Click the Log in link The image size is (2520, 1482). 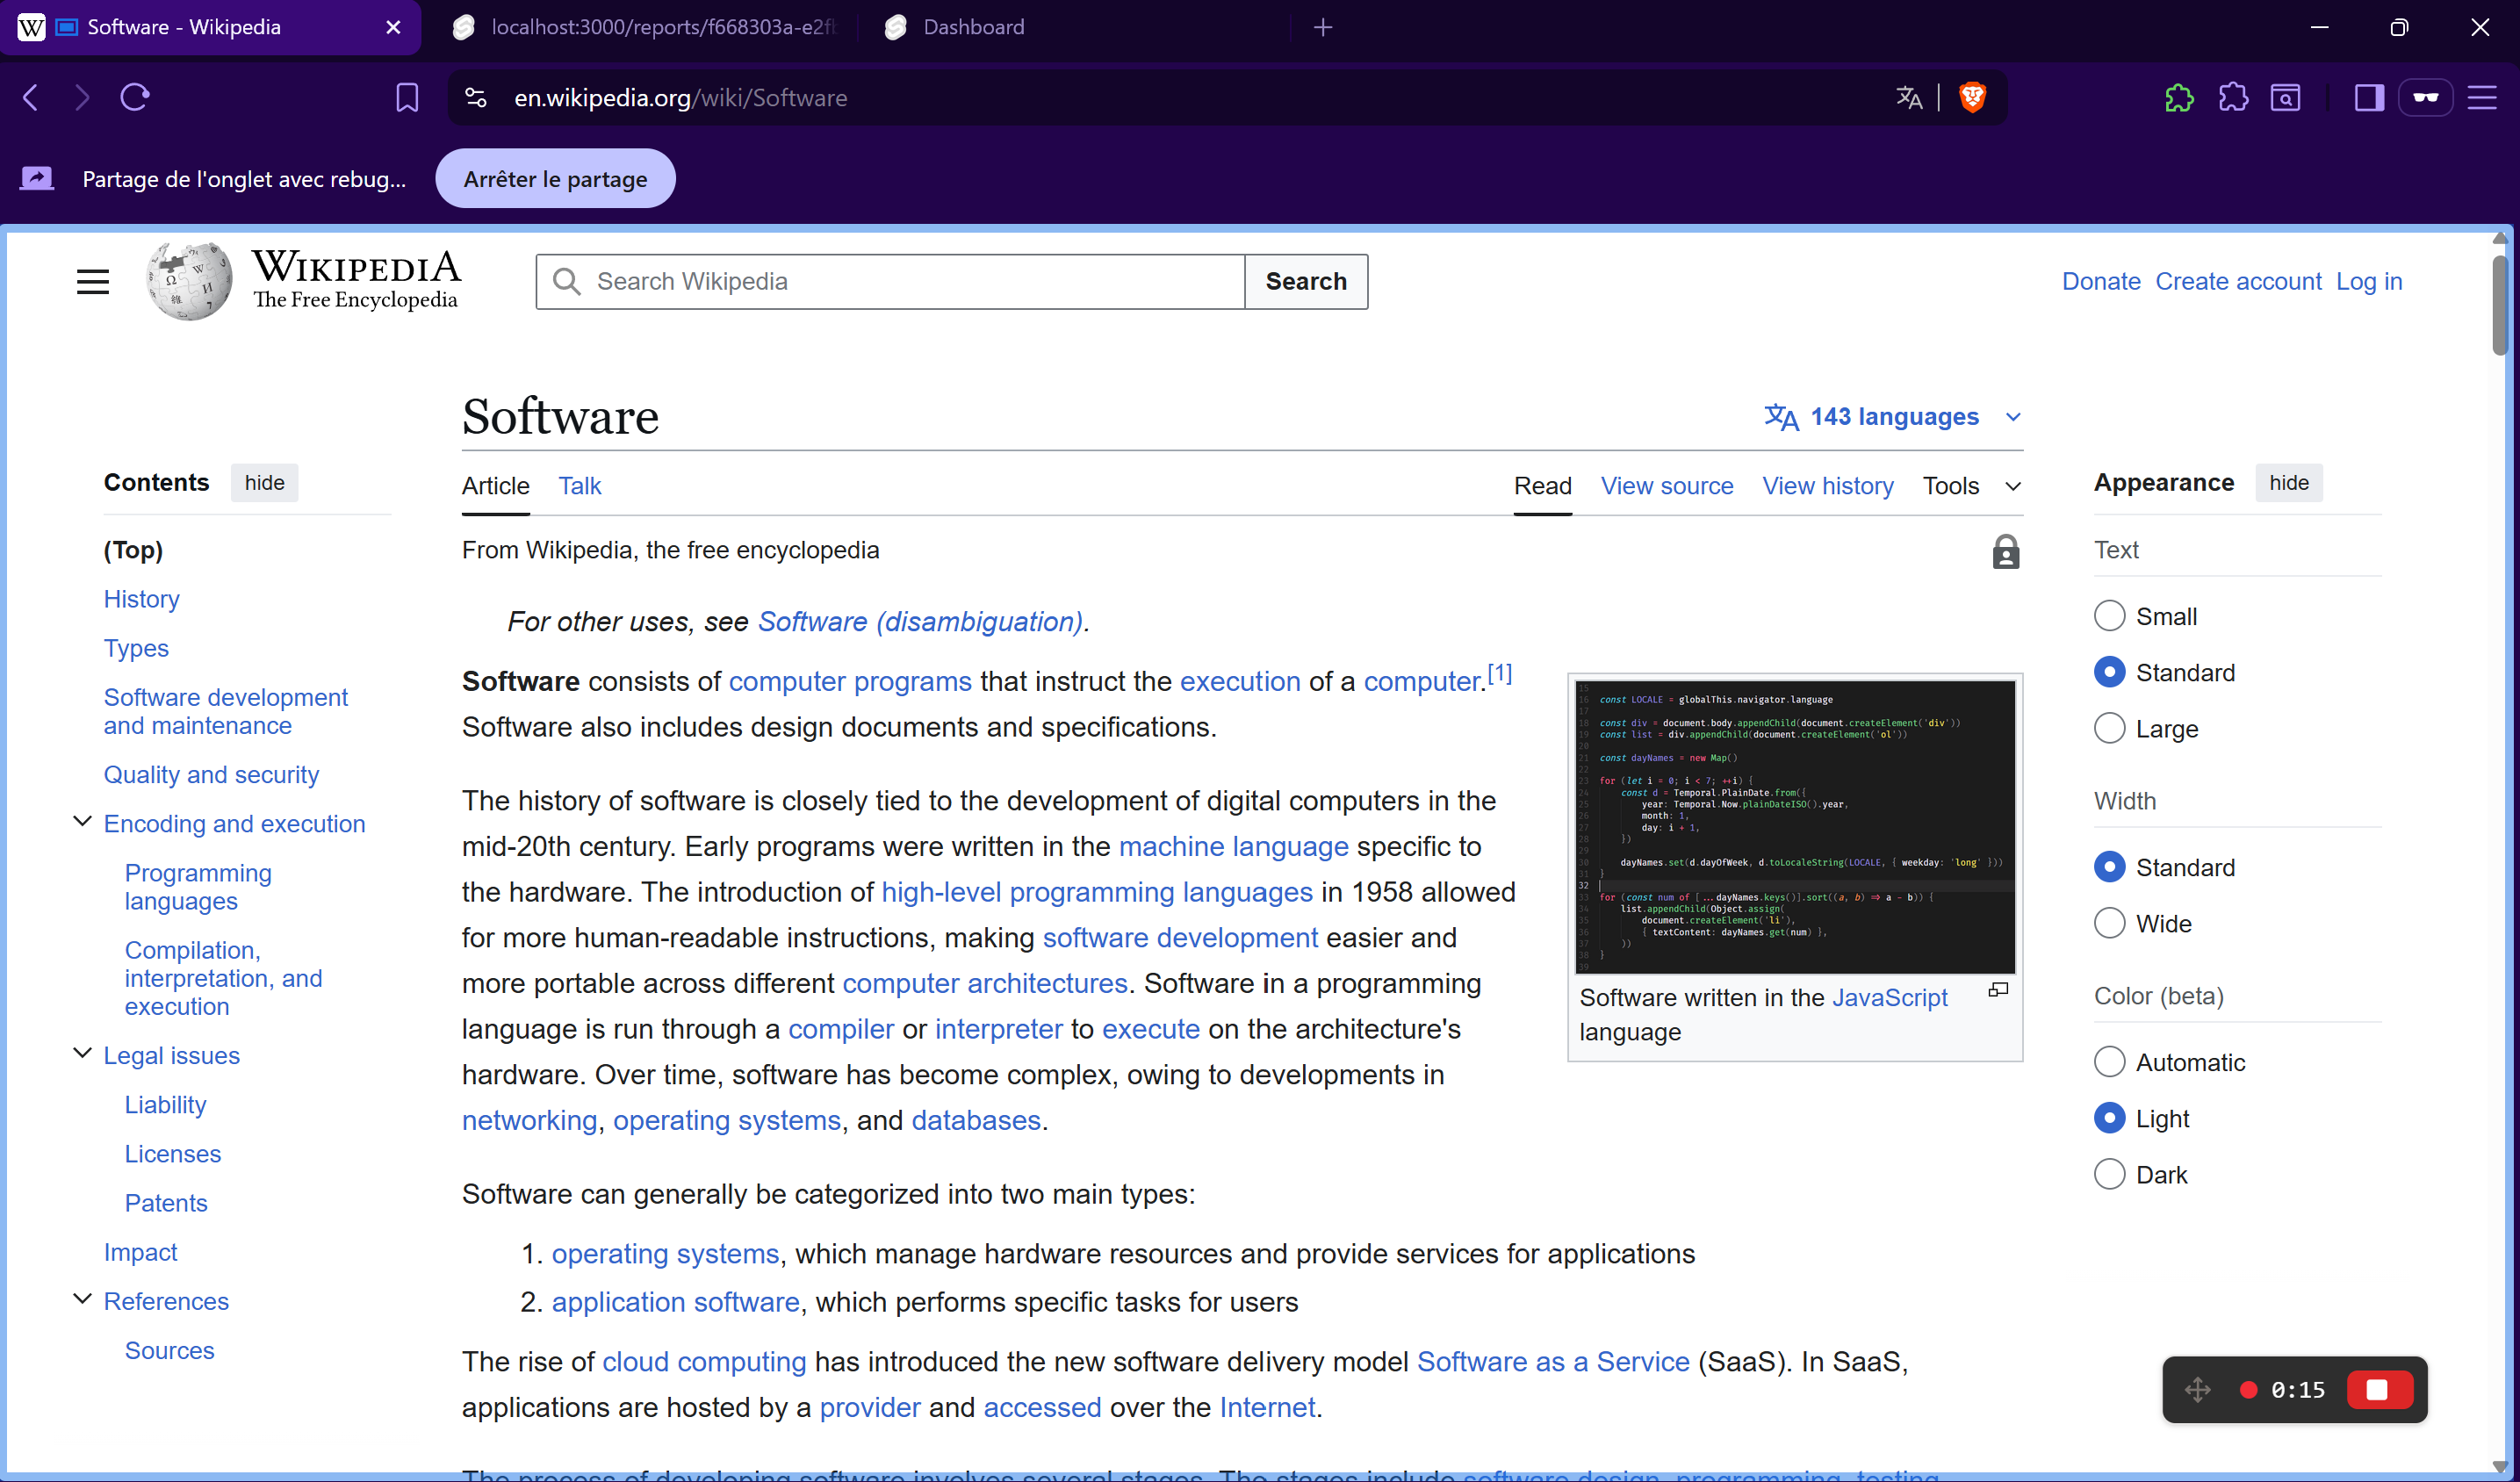(x=2368, y=282)
